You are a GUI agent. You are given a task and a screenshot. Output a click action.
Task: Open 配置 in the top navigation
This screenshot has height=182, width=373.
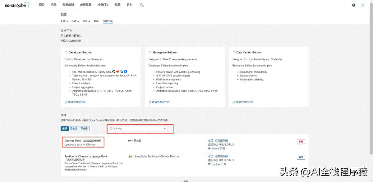[x=117, y=5]
